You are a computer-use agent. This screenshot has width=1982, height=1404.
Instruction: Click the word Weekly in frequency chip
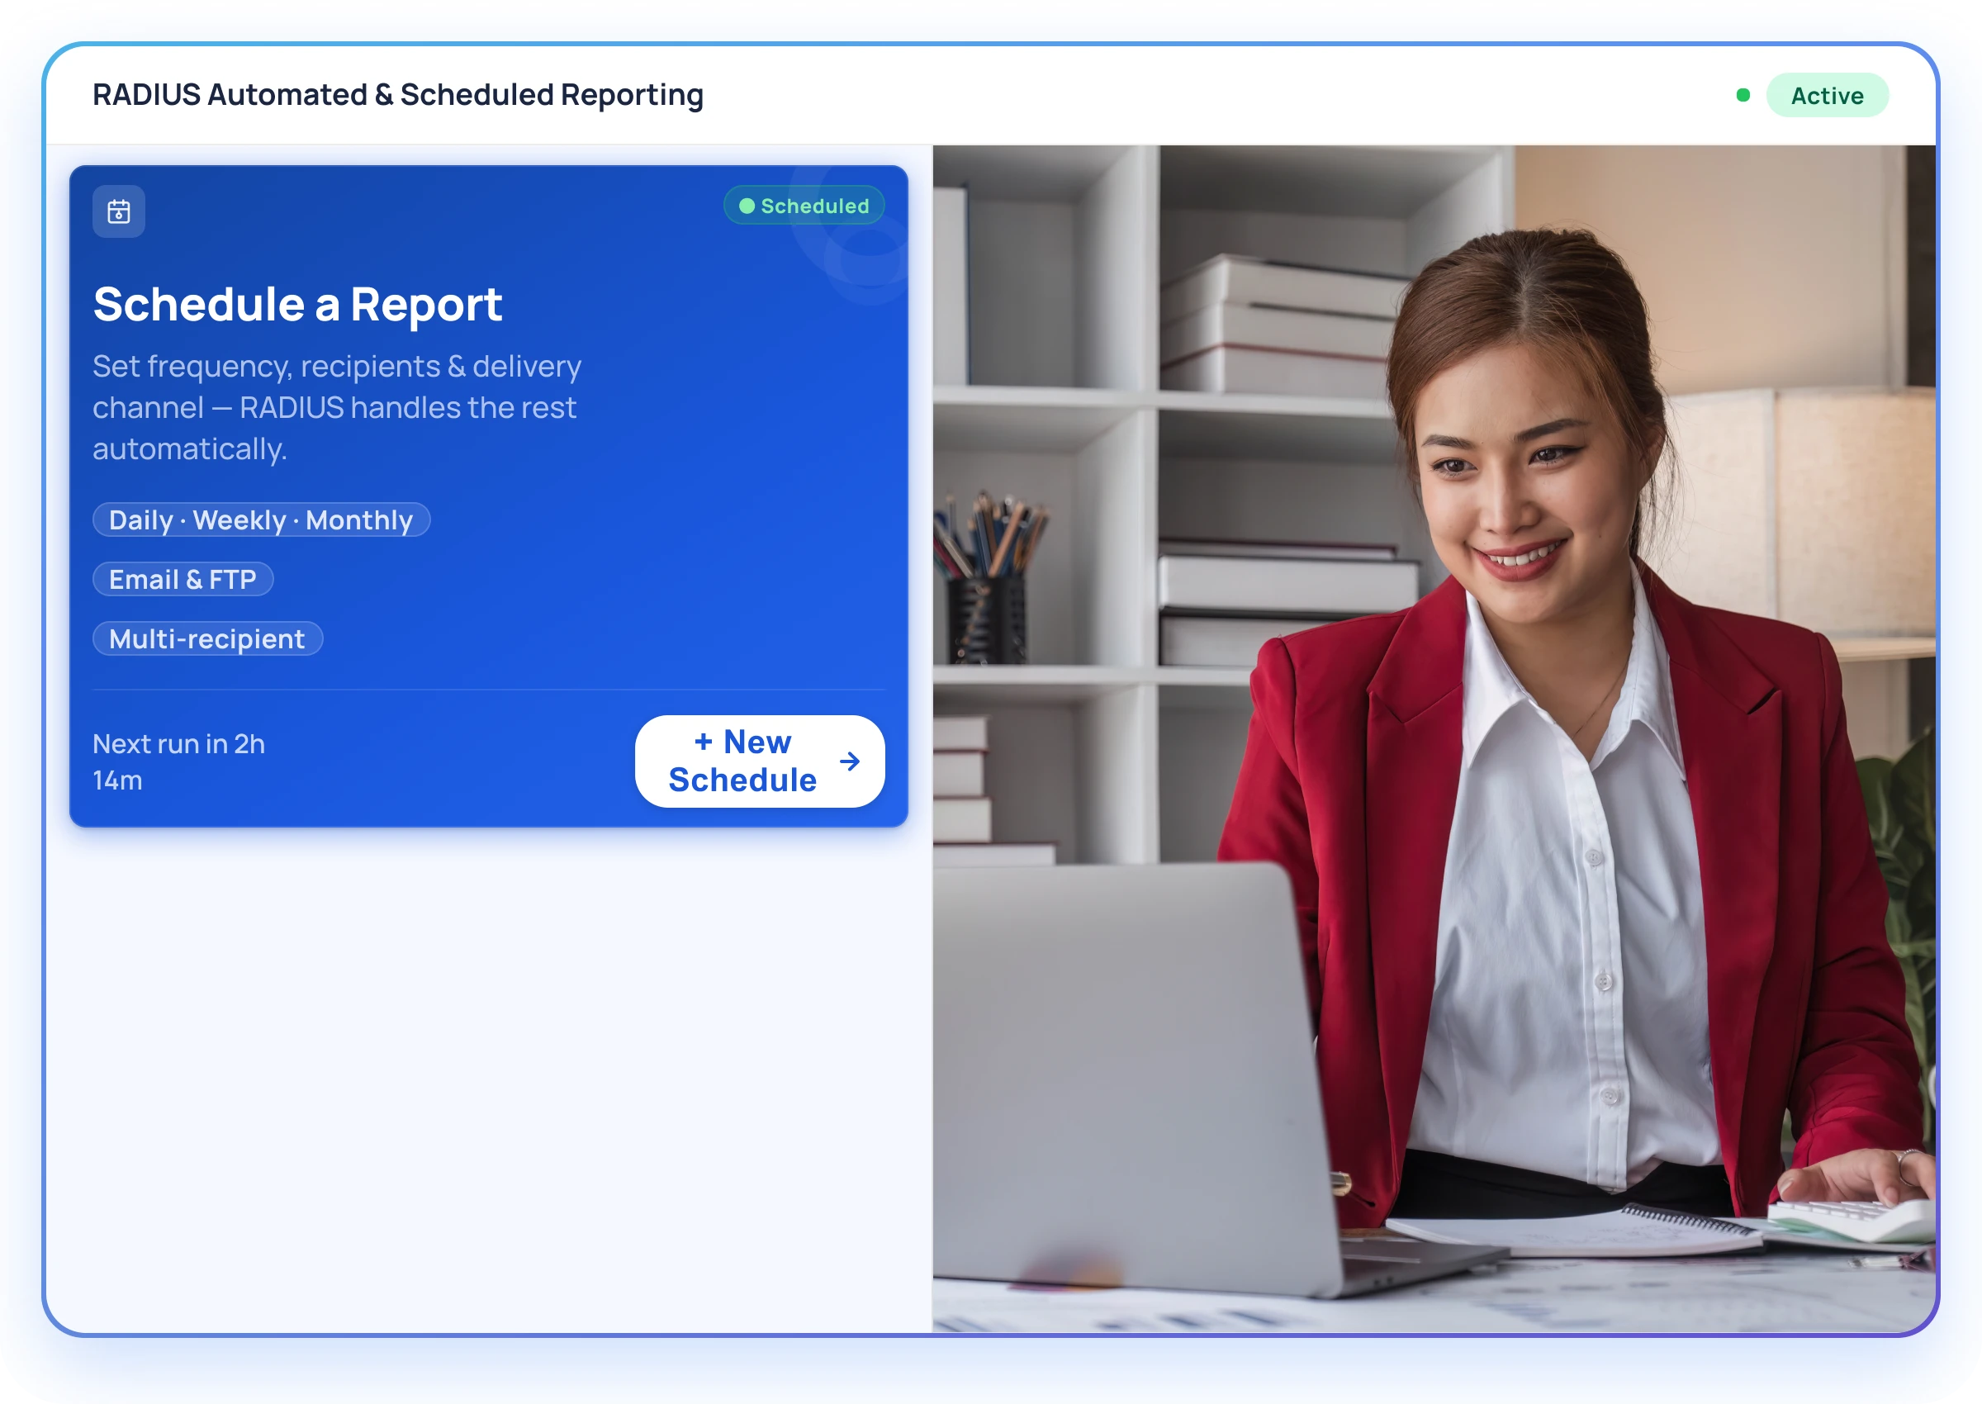coord(239,519)
